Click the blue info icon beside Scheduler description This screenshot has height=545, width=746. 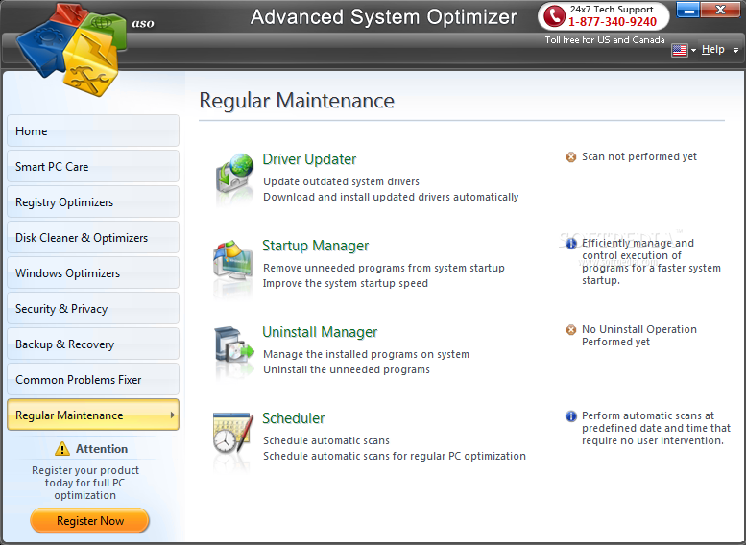571,416
